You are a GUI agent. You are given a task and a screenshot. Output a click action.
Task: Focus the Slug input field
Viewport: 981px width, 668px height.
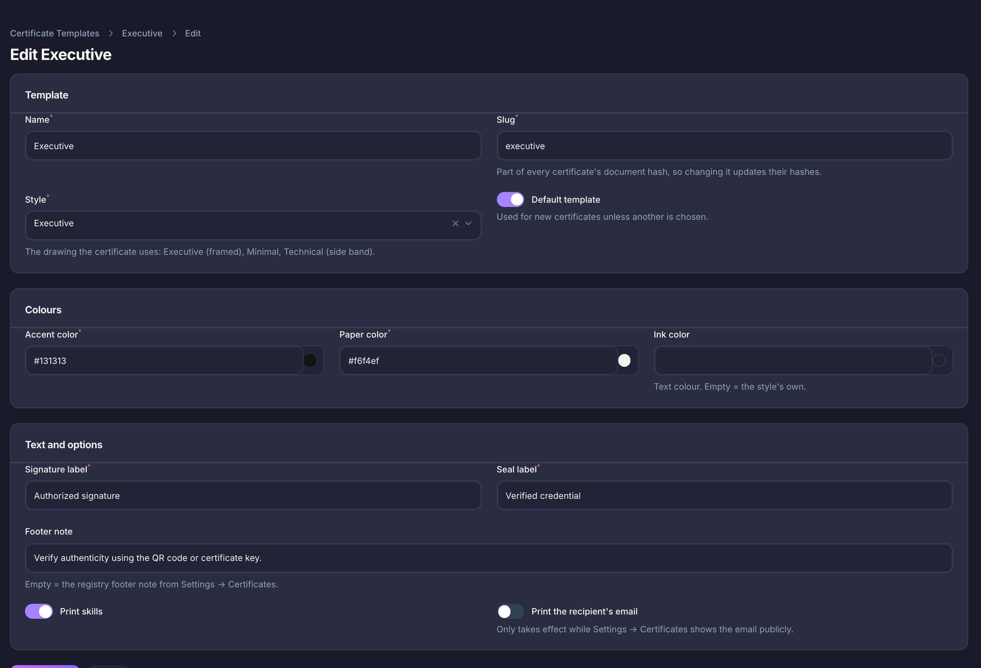724,146
